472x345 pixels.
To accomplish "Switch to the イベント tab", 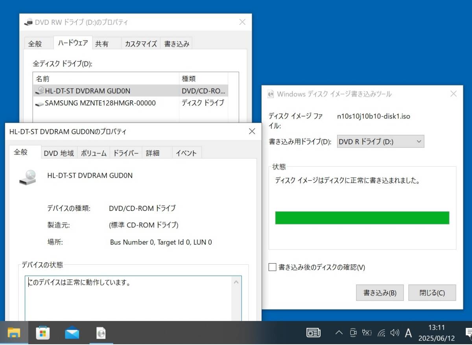I will 186,153.
